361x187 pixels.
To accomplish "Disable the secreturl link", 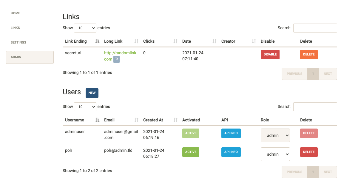I will tap(270, 54).
